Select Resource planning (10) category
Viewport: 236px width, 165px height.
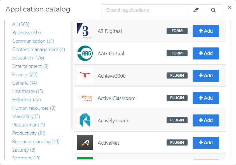click(36, 142)
